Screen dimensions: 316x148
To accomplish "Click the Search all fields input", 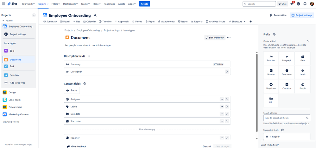I will [287, 118].
